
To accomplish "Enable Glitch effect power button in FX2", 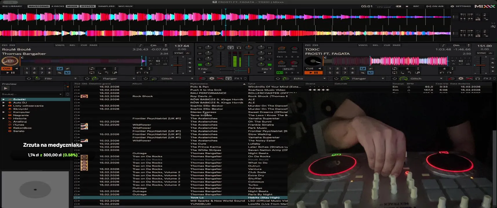I will coord(395,79).
